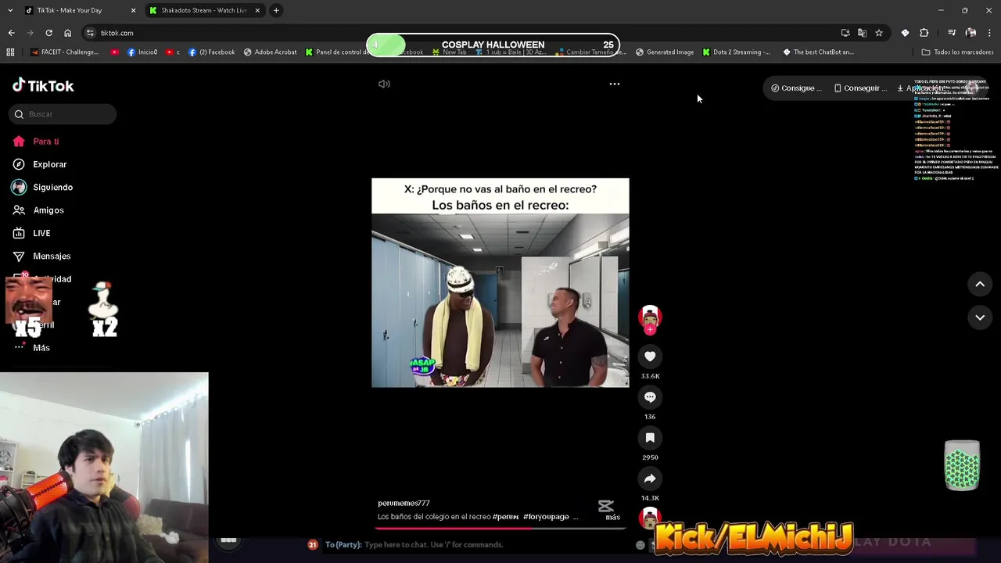The height and width of the screenshot is (563, 1001).
Task: Open a new browser tab
Action: (x=276, y=10)
